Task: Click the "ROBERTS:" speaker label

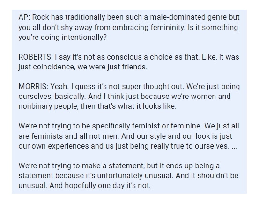Action: click(x=36, y=57)
